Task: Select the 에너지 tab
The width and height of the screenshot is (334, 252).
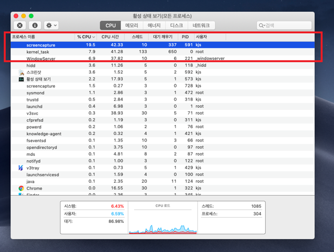Action: [154, 25]
